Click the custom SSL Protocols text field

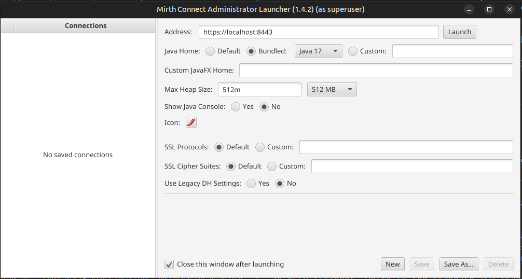(x=406, y=147)
